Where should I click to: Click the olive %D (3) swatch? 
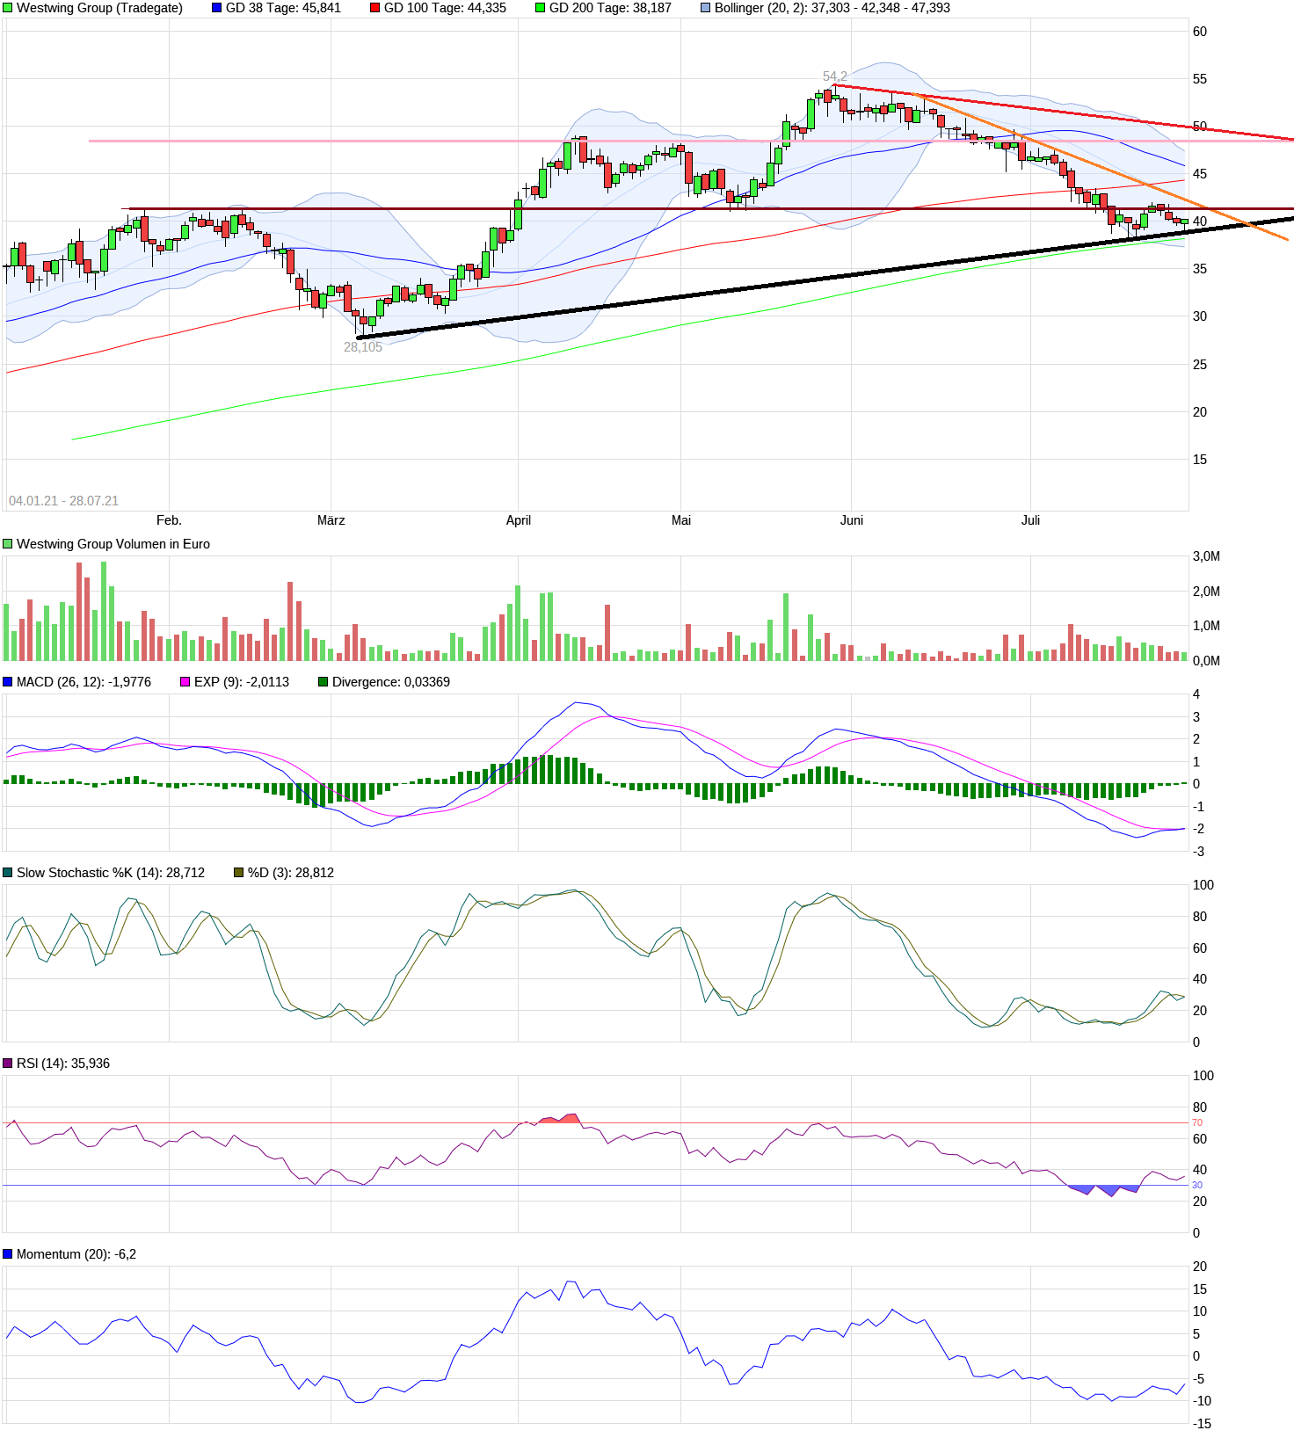point(239,873)
